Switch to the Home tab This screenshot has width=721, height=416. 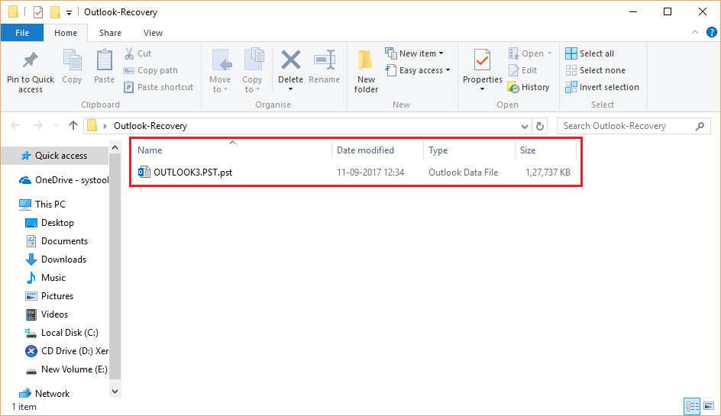click(66, 33)
